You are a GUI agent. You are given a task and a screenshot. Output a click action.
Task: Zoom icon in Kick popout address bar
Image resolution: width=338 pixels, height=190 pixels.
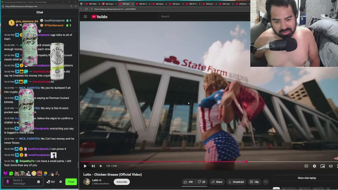pyautogui.click(x=71, y=6)
